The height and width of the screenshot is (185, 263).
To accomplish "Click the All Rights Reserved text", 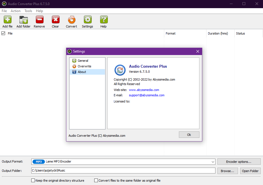I will pos(127,84).
